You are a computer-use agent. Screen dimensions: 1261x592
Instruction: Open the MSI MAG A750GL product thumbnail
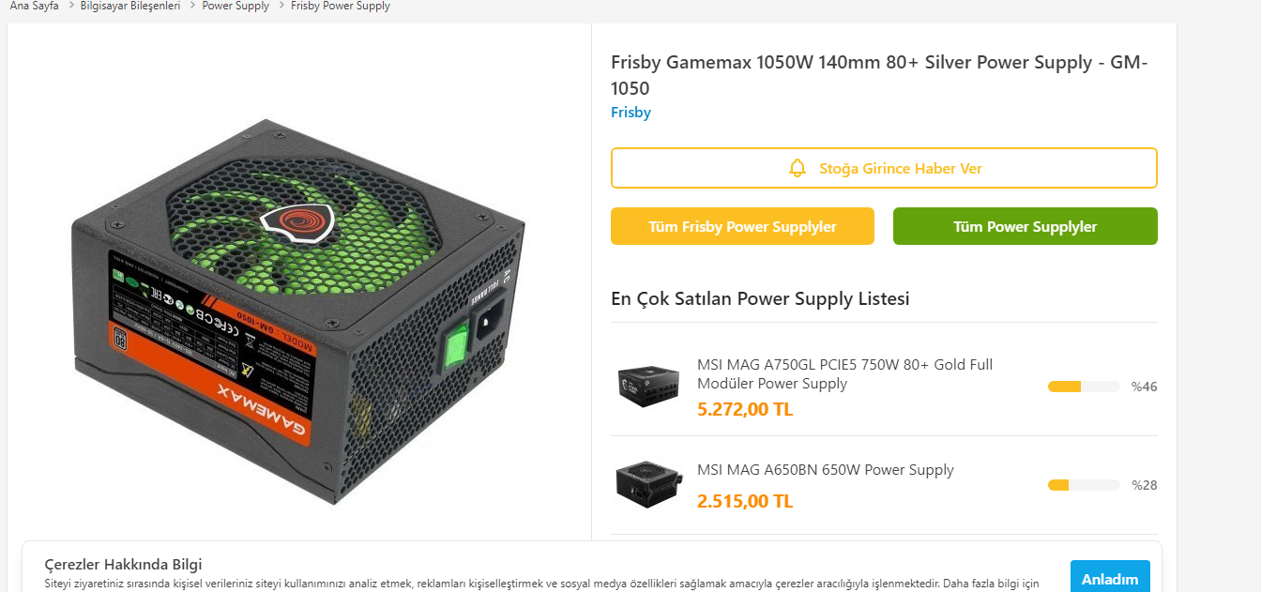click(648, 386)
